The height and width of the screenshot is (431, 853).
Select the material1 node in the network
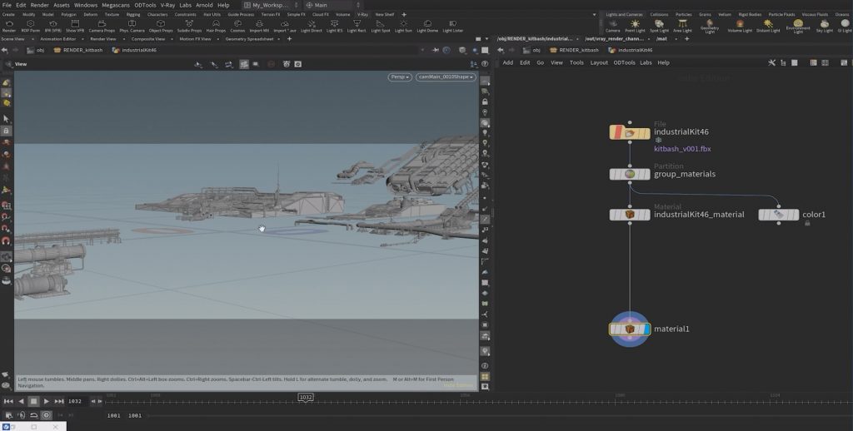click(630, 329)
